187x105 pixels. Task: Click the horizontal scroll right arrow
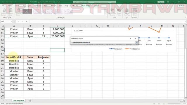183,101
